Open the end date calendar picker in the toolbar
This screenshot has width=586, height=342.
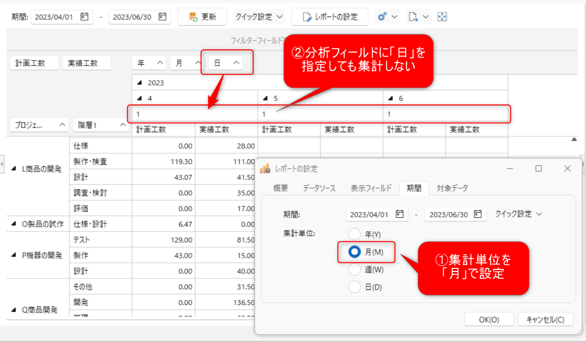pos(162,17)
